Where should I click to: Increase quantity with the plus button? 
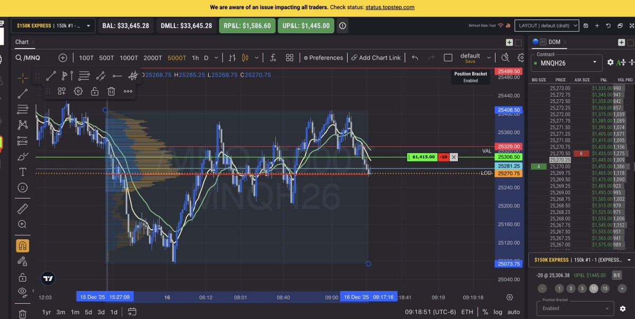[623, 289]
